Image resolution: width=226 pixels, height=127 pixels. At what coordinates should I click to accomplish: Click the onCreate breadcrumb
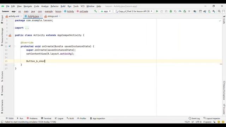point(82,11)
